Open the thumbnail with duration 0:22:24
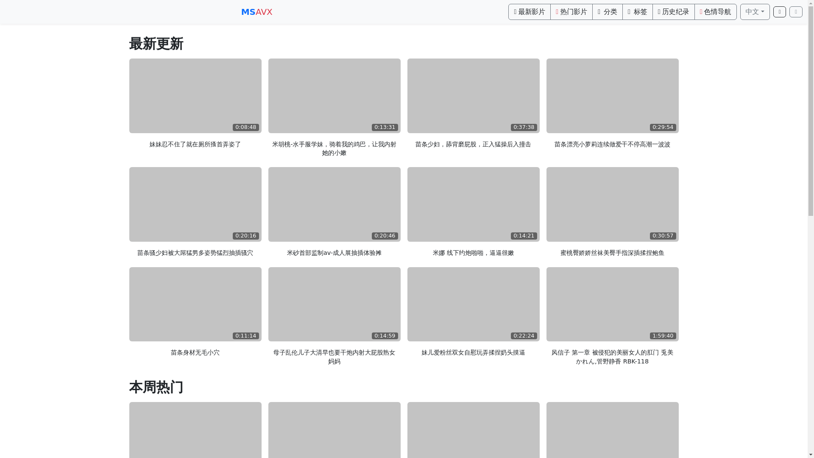 (473, 304)
